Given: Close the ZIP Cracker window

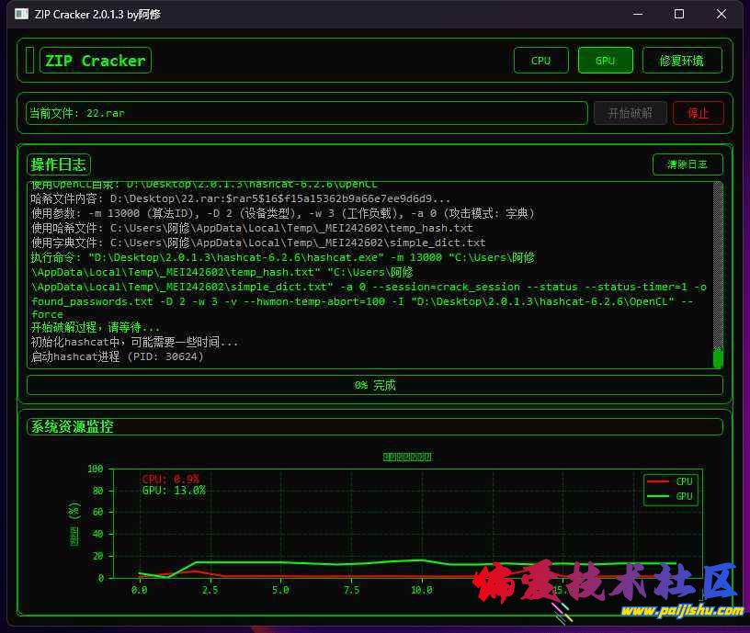Looking at the screenshot, I should (x=722, y=14).
